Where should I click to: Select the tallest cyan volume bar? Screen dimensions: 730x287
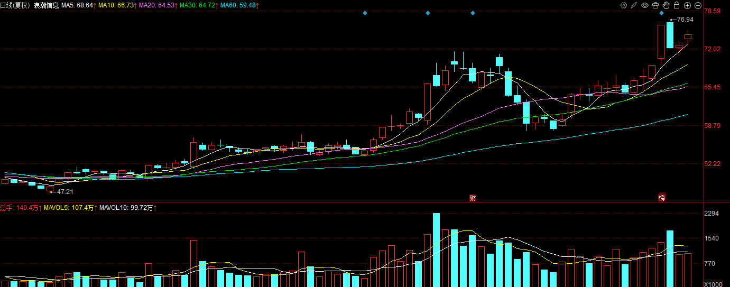(436, 250)
